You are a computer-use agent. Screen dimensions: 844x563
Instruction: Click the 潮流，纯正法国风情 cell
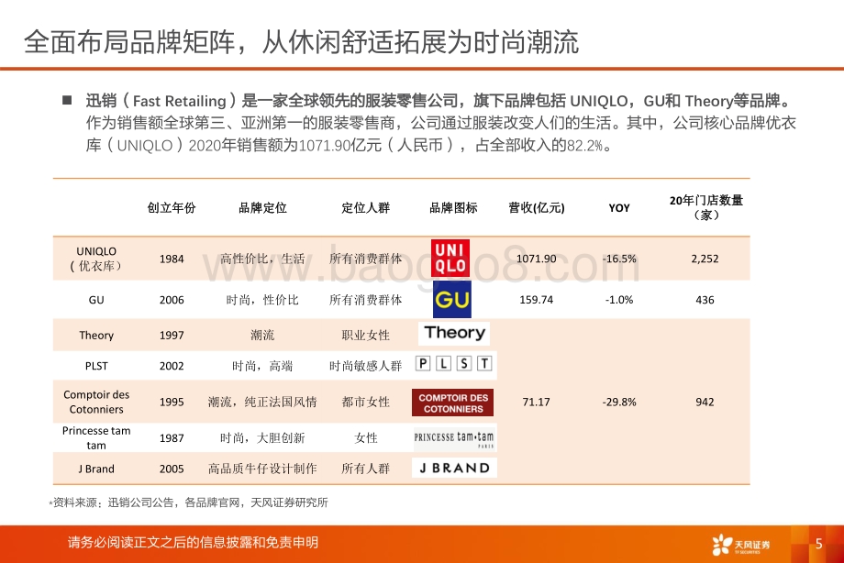click(262, 402)
